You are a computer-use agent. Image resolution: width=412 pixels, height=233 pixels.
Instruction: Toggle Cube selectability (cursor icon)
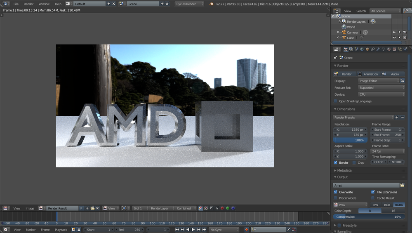pos(399,38)
